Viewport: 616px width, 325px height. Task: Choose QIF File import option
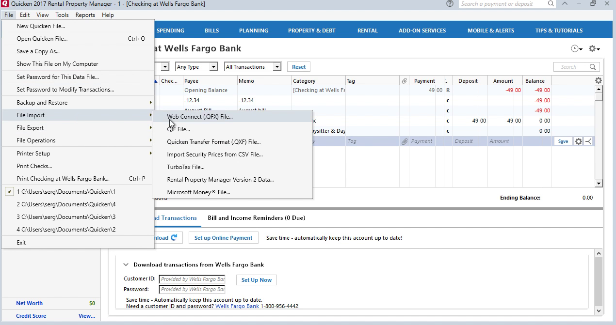click(232, 129)
